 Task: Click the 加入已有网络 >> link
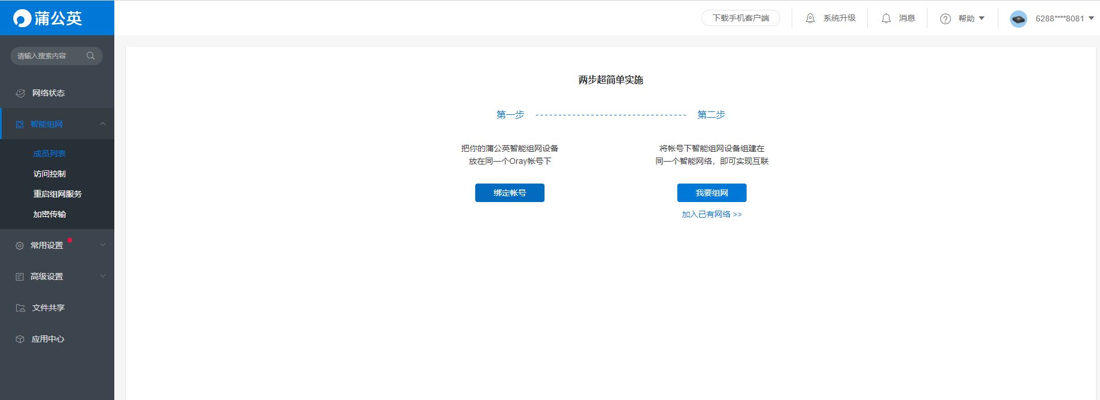coord(712,214)
